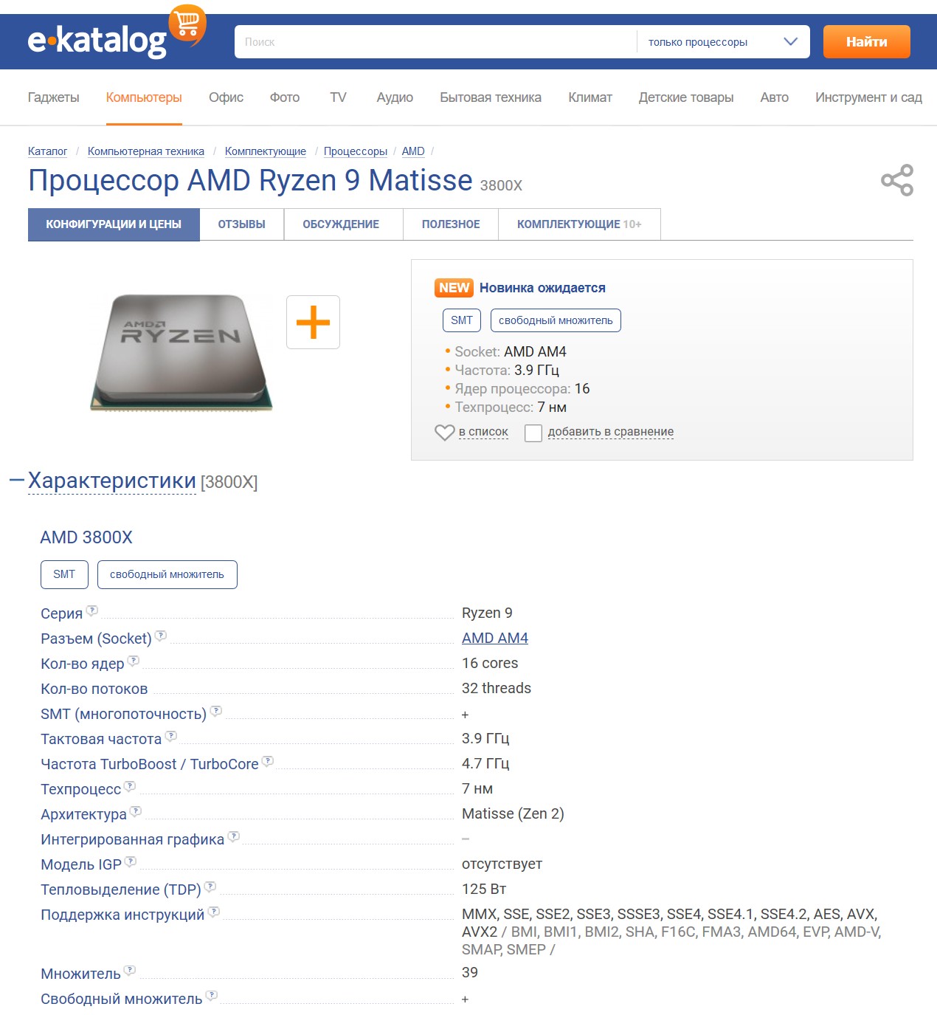The height and width of the screenshot is (1015, 937).
Task: Open the Гаджеты menu
Action: pos(53,97)
